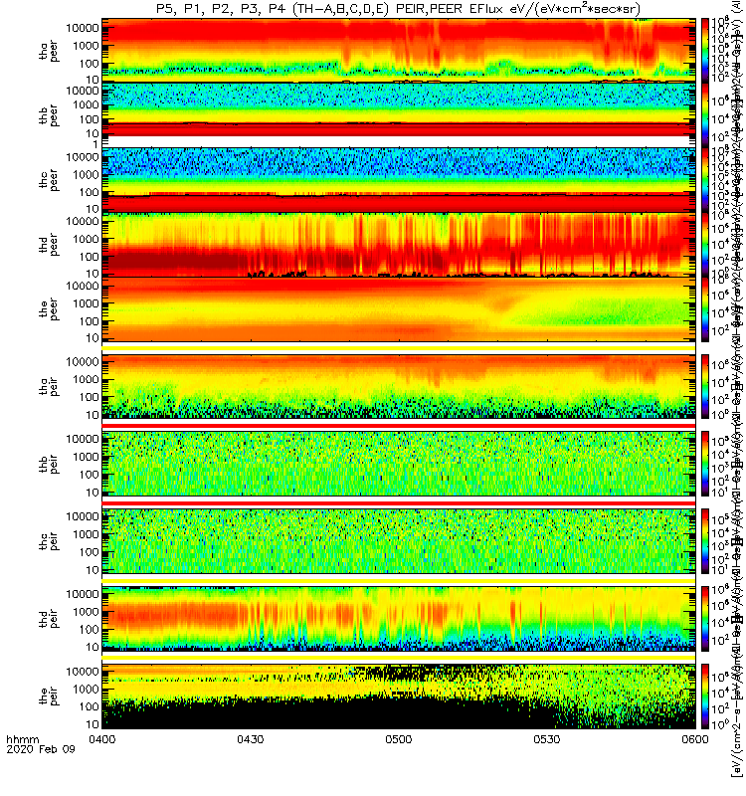Click inside the thb peir ion spectrogram
746x796 pixels.
click(x=399, y=464)
